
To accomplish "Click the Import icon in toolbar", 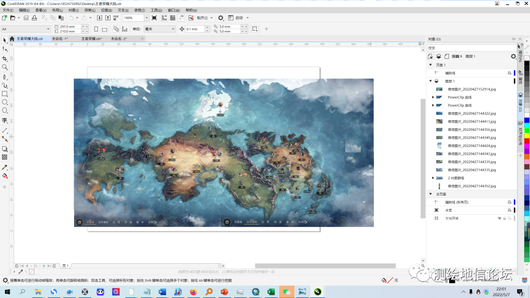I will (99, 18).
